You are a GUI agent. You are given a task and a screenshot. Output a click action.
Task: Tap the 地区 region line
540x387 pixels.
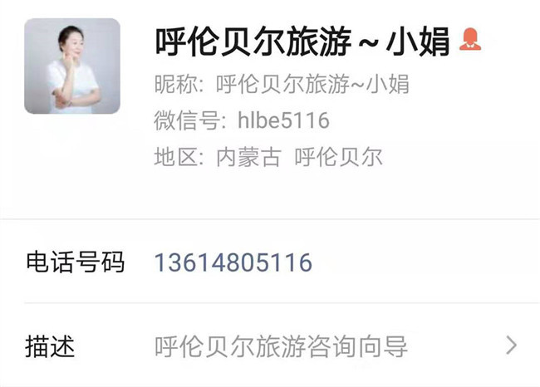(x=268, y=157)
